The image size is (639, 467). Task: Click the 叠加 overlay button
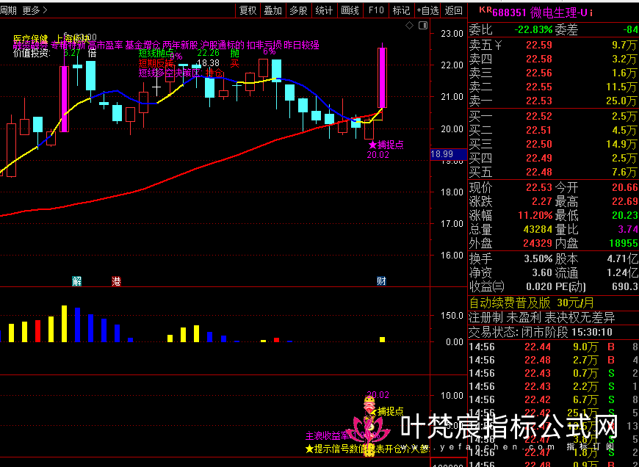(273, 10)
